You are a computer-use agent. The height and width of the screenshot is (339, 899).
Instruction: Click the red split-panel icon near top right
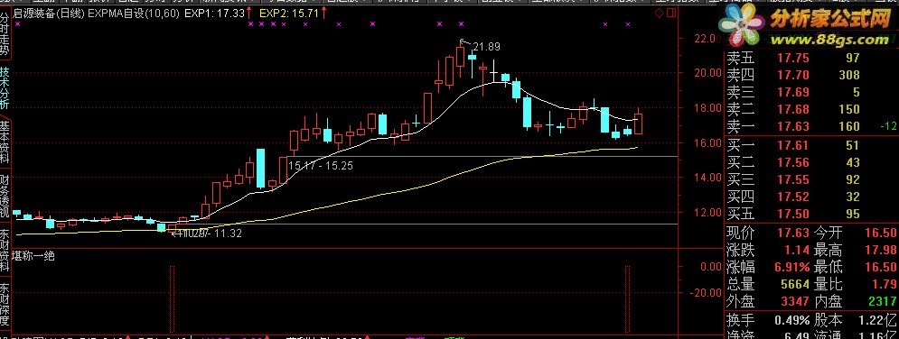click(x=670, y=12)
